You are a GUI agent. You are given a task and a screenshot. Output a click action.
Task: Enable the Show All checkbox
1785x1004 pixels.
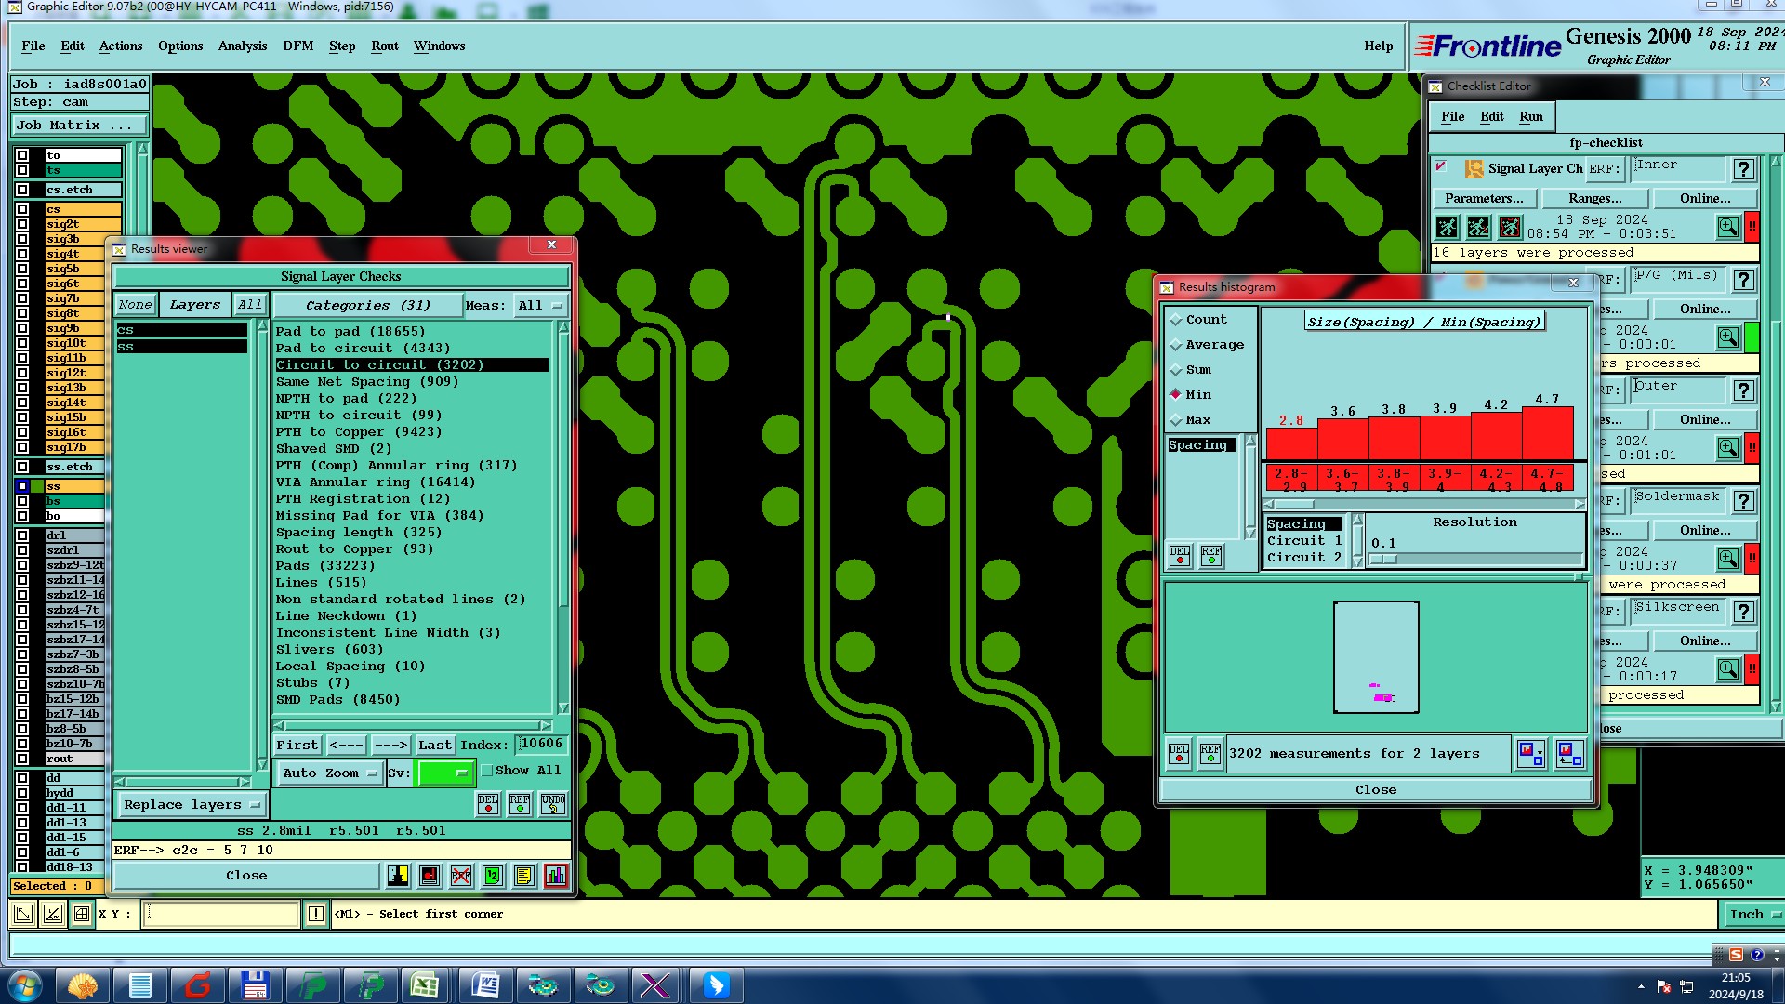487,771
